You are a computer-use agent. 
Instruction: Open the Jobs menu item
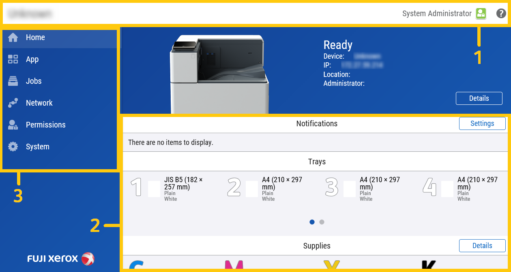click(34, 81)
